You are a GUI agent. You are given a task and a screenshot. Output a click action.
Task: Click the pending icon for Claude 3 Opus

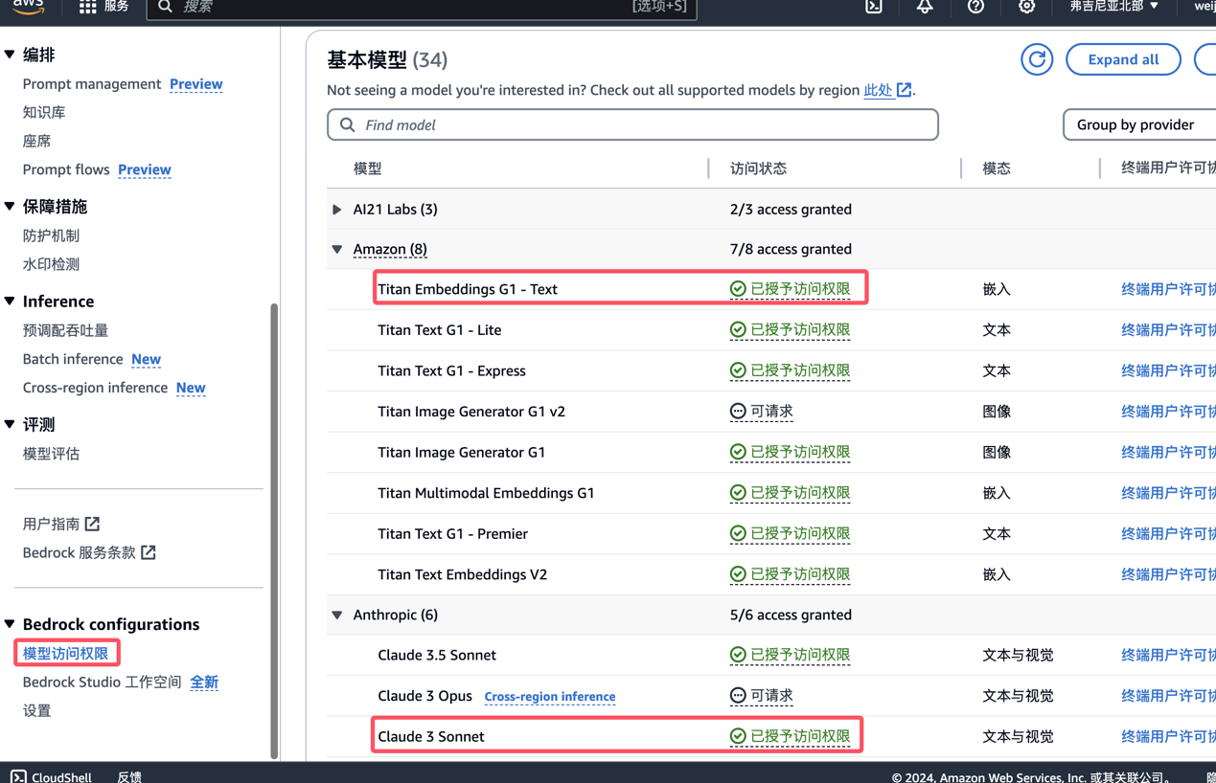[x=738, y=696]
